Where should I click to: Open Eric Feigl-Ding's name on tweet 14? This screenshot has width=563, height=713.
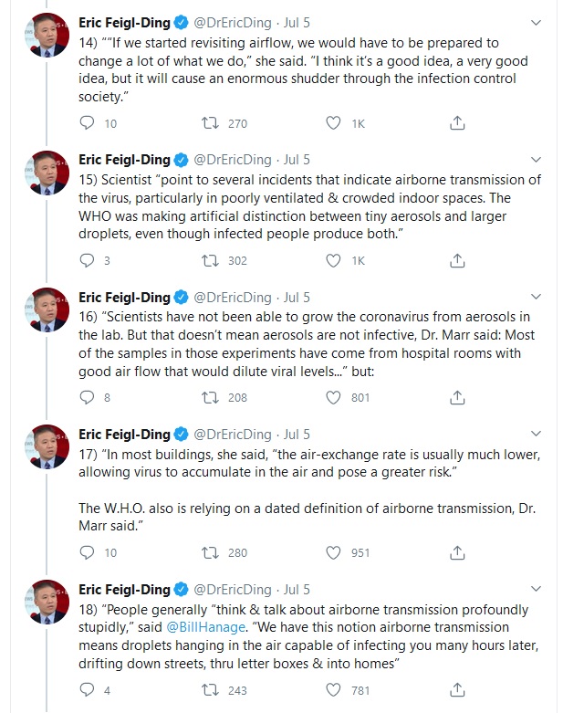click(x=124, y=23)
